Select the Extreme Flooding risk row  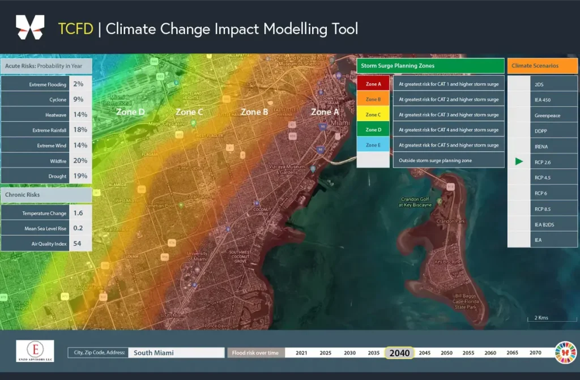pyautogui.click(x=46, y=84)
